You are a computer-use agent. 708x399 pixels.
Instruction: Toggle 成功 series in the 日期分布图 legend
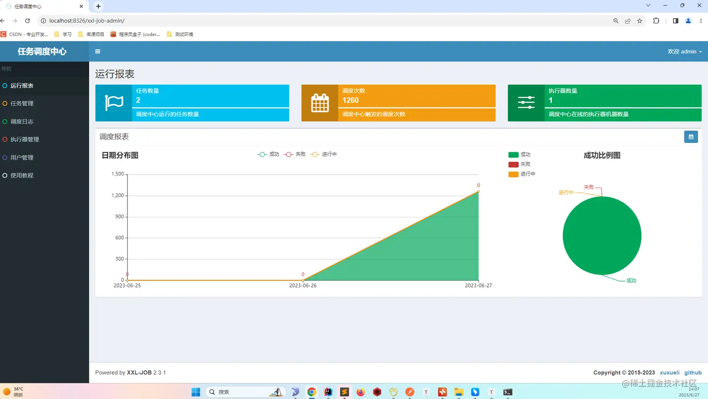pos(268,154)
